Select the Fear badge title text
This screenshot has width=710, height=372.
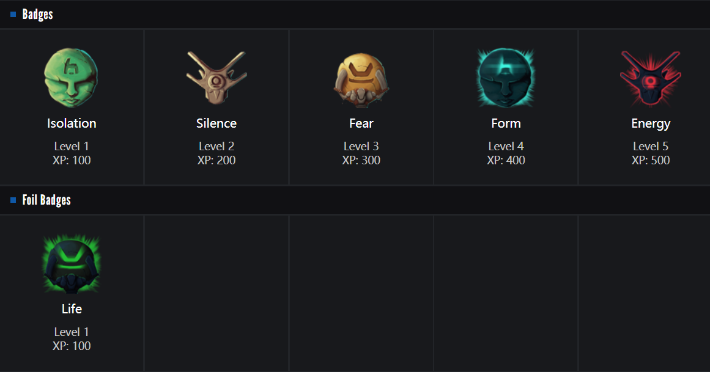pyautogui.click(x=361, y=123)
